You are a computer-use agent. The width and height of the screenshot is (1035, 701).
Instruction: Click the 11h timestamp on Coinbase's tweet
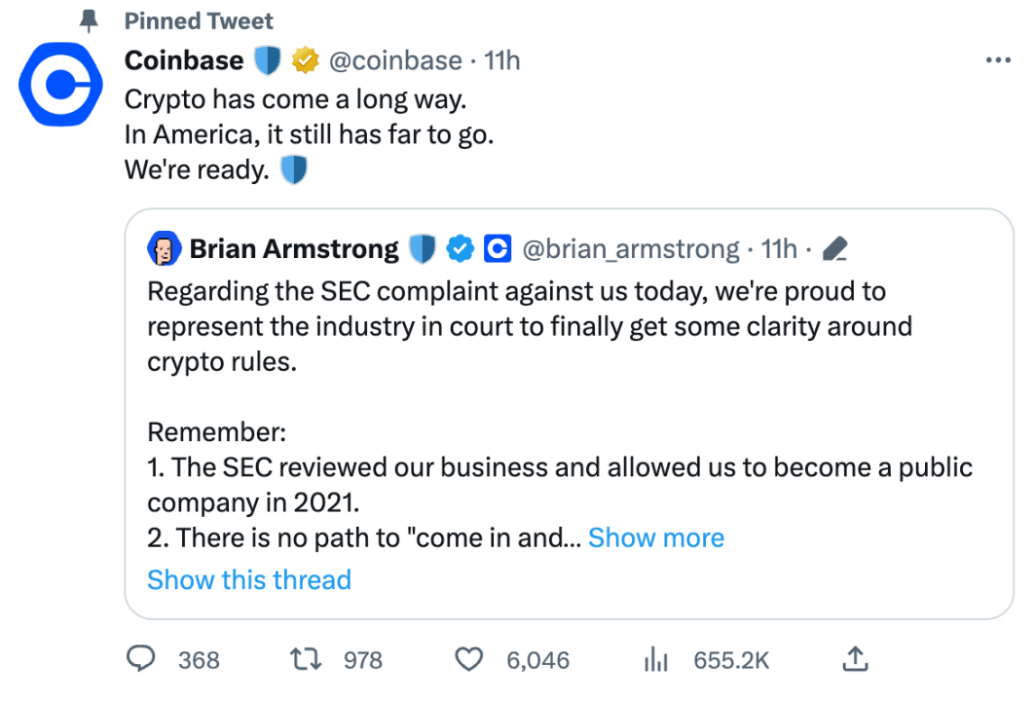504,59
